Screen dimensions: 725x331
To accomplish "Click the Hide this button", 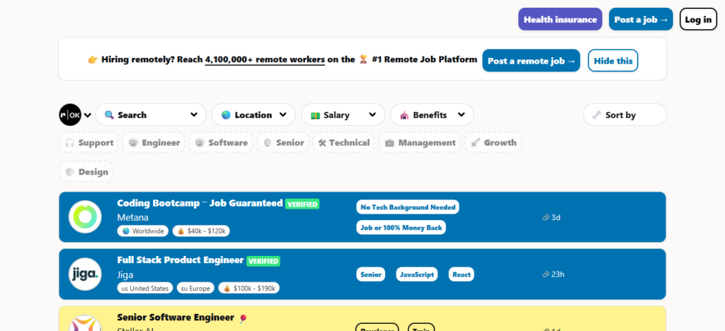I will pyautogui.click(x=612, y=61).
